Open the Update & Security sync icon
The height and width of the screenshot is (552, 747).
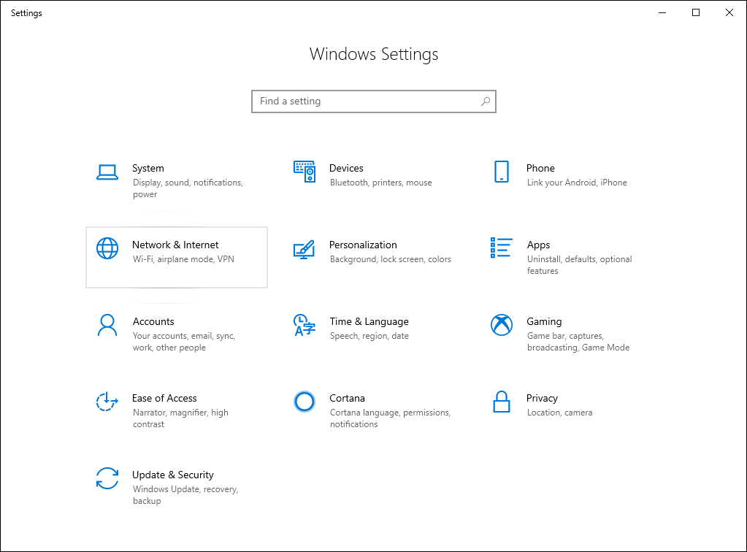[x=107, y=478]
